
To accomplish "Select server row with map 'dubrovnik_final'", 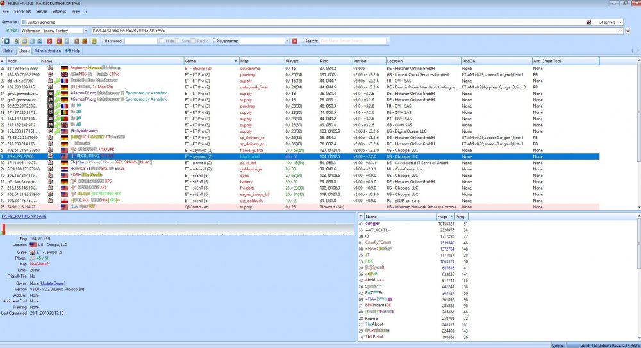I will point(299,87).
